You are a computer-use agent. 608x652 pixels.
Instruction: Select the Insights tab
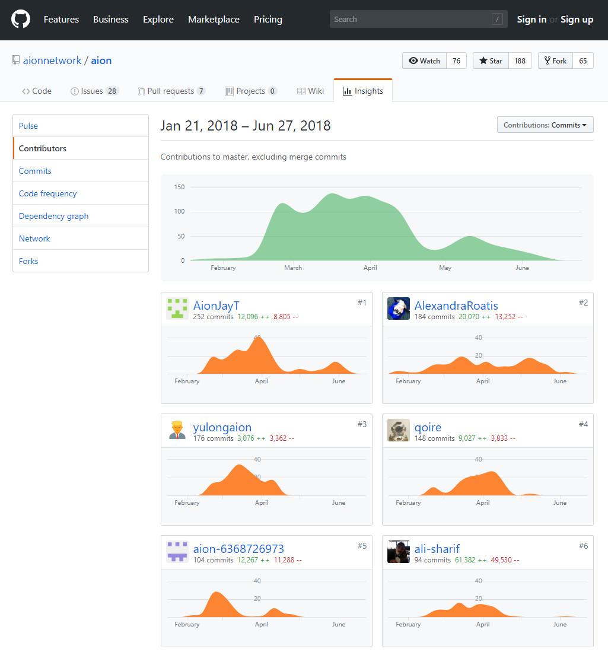[x=362, y=91]
